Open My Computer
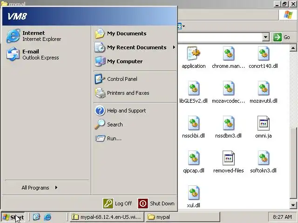 135,61
